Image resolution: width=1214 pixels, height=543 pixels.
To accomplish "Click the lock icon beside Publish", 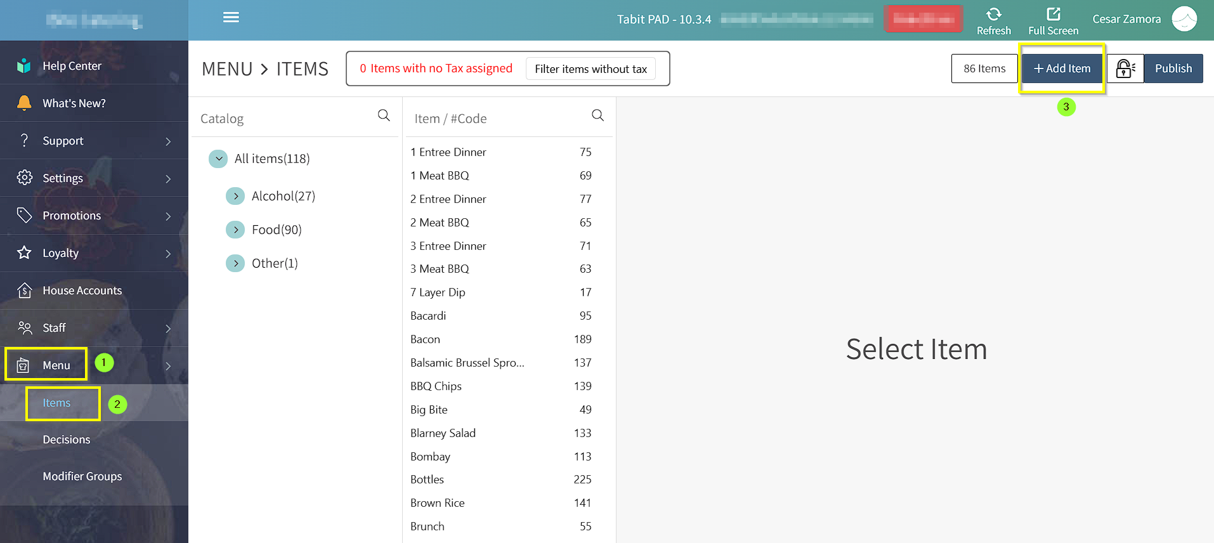I will point(1125,69).
